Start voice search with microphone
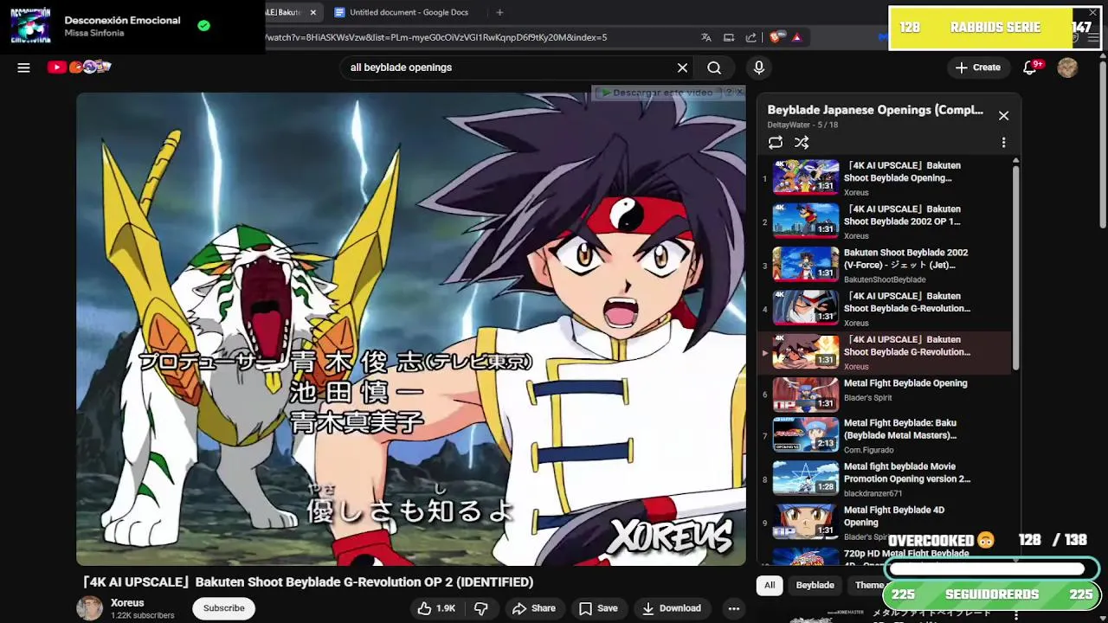This screenshot has height=623, width=1108. pos(759,67)
